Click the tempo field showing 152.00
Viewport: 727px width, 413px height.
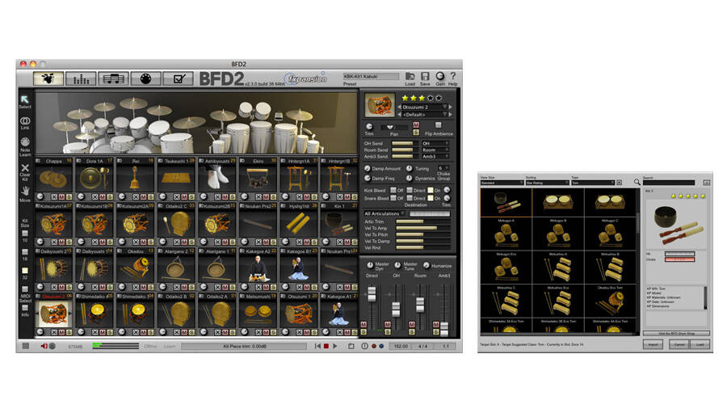click(x=401, y=346)
